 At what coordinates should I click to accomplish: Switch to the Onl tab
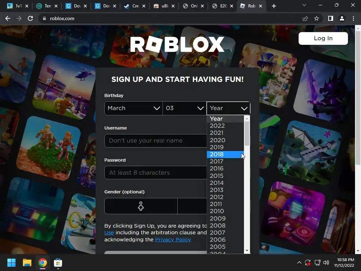190,6
